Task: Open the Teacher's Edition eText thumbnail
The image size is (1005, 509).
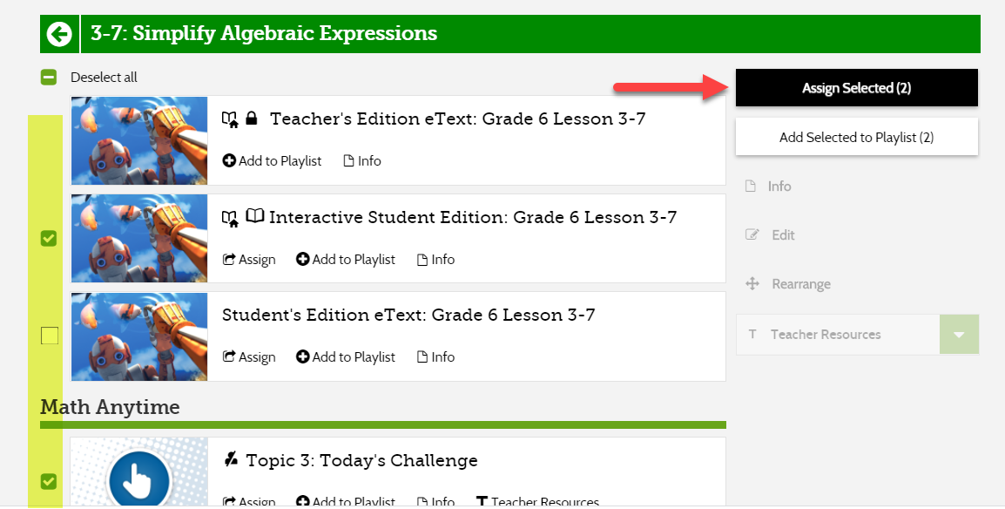Action: click(x=139, y=140)
